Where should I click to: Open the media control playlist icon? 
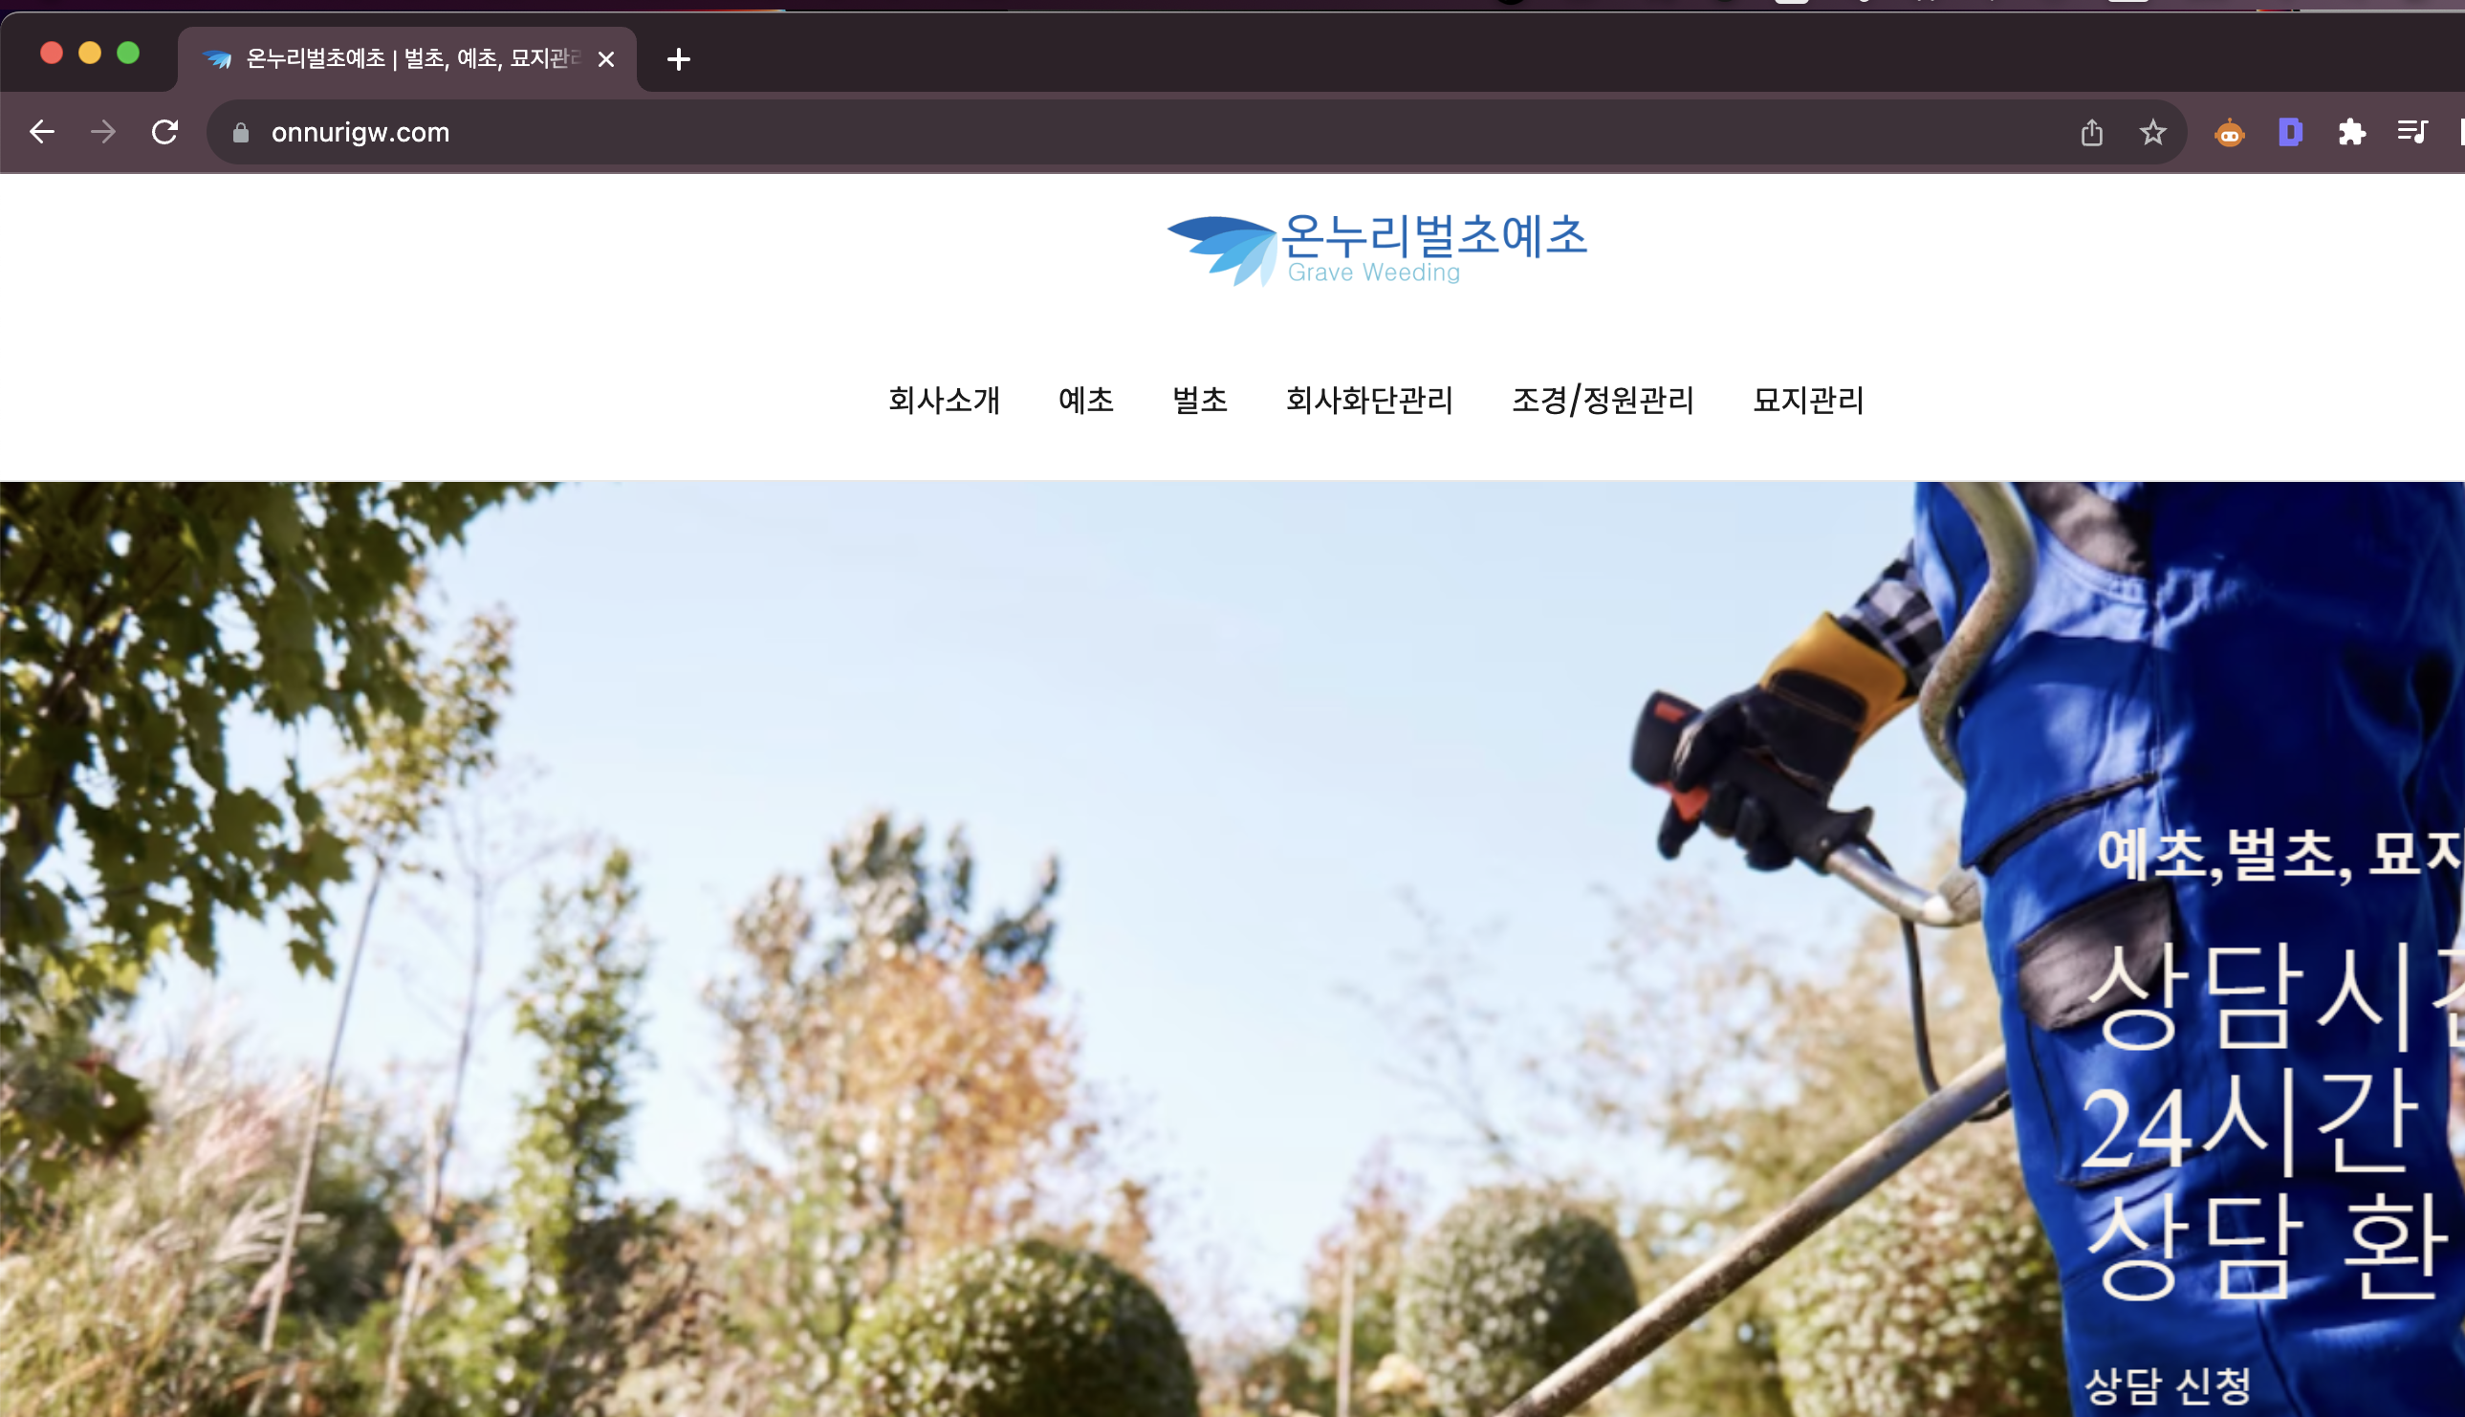[x=2411, y=132]
